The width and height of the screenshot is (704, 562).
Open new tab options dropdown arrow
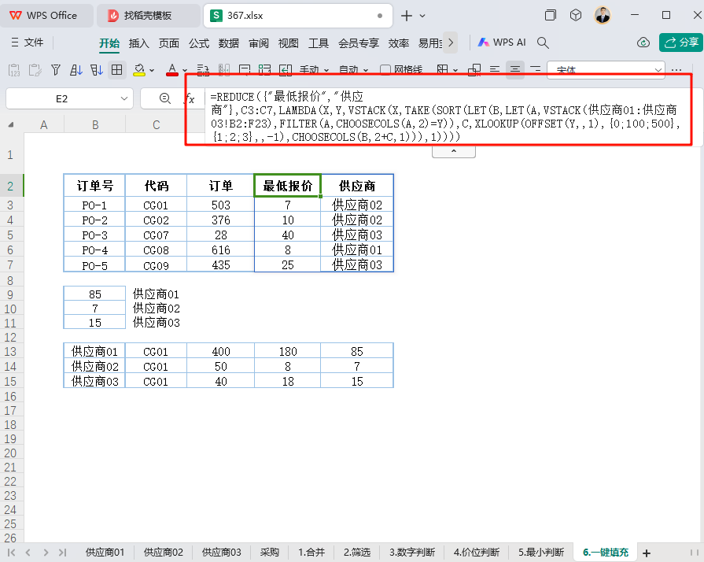(x=422, y=16)
